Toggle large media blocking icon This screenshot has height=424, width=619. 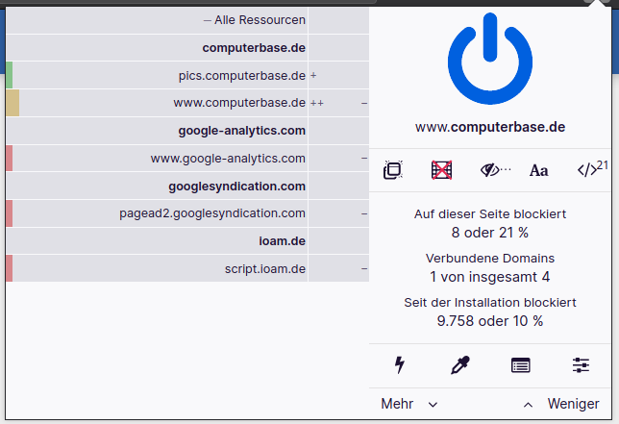[x=441, y=170]
